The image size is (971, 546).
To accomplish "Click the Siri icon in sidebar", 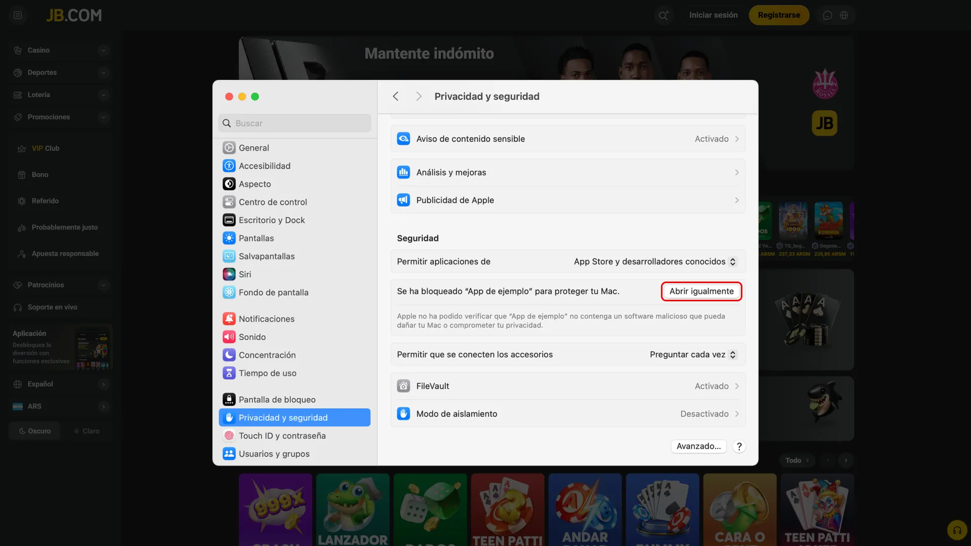I will pos(229,274).
